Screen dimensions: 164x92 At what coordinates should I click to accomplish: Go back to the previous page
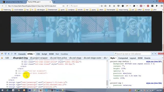click(x=3, y=6)
